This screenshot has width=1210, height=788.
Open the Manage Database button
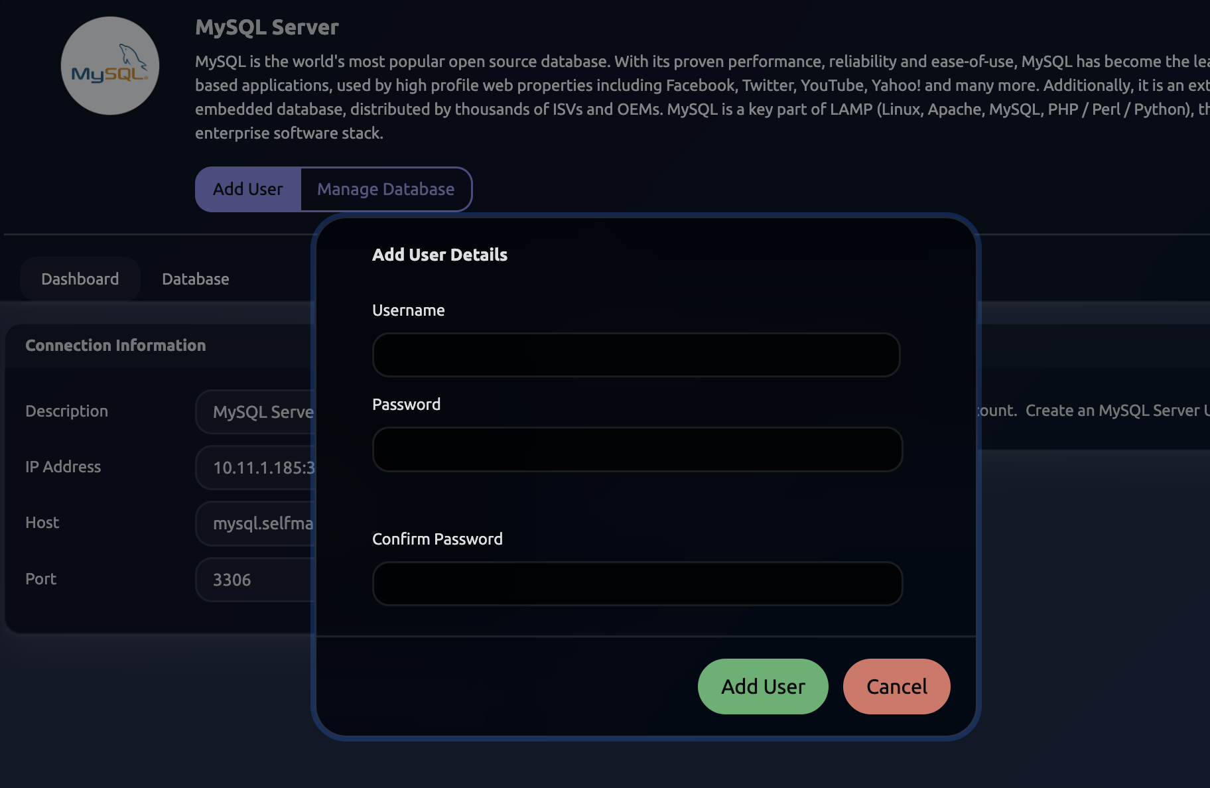(386, 189)
